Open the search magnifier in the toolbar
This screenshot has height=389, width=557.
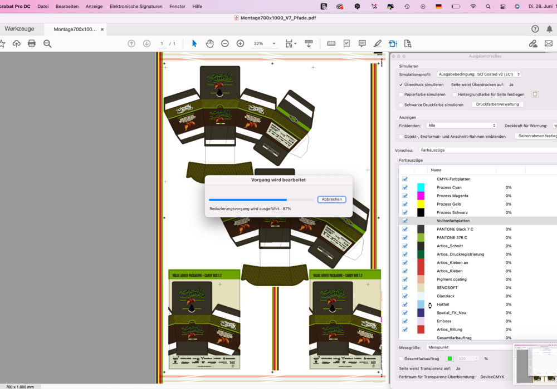click(x=47, y=43)
